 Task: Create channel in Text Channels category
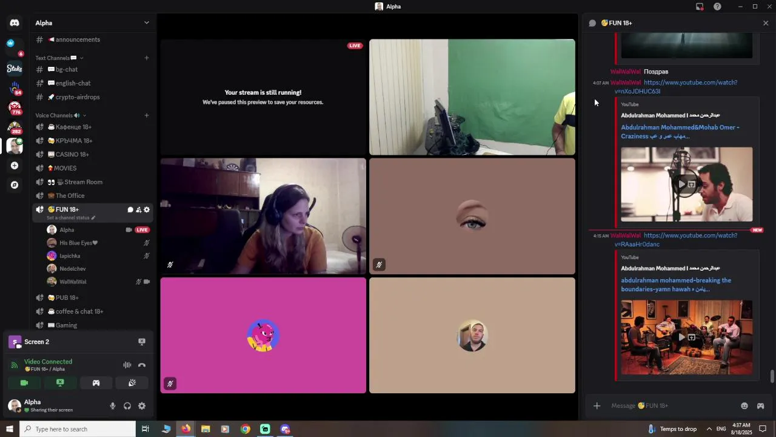pyautogui.click(x=147, y=58)
